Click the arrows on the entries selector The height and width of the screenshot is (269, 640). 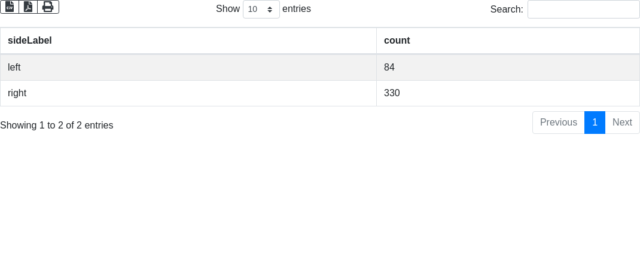point(270,9)
